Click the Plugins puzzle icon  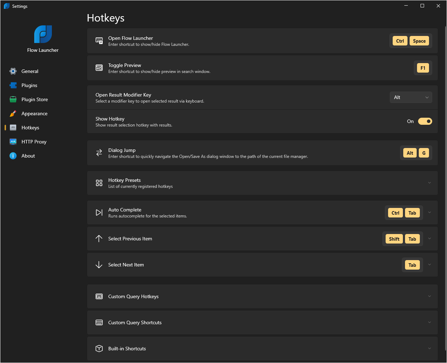[x=13, y=85]
